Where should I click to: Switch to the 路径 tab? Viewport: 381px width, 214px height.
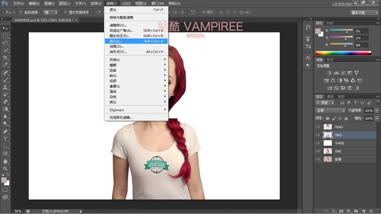[x=341, y=96]
